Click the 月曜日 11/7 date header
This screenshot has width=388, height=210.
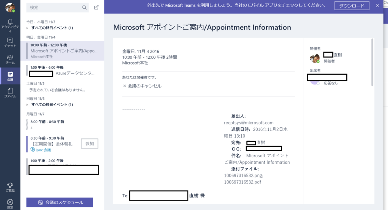pyautogui.click(x=35, y=114)
